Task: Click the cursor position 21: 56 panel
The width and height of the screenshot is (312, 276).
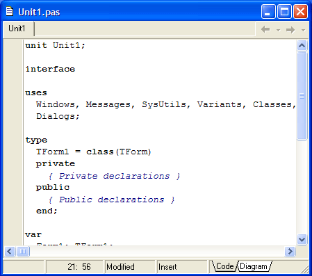Action: pos(74,267)
